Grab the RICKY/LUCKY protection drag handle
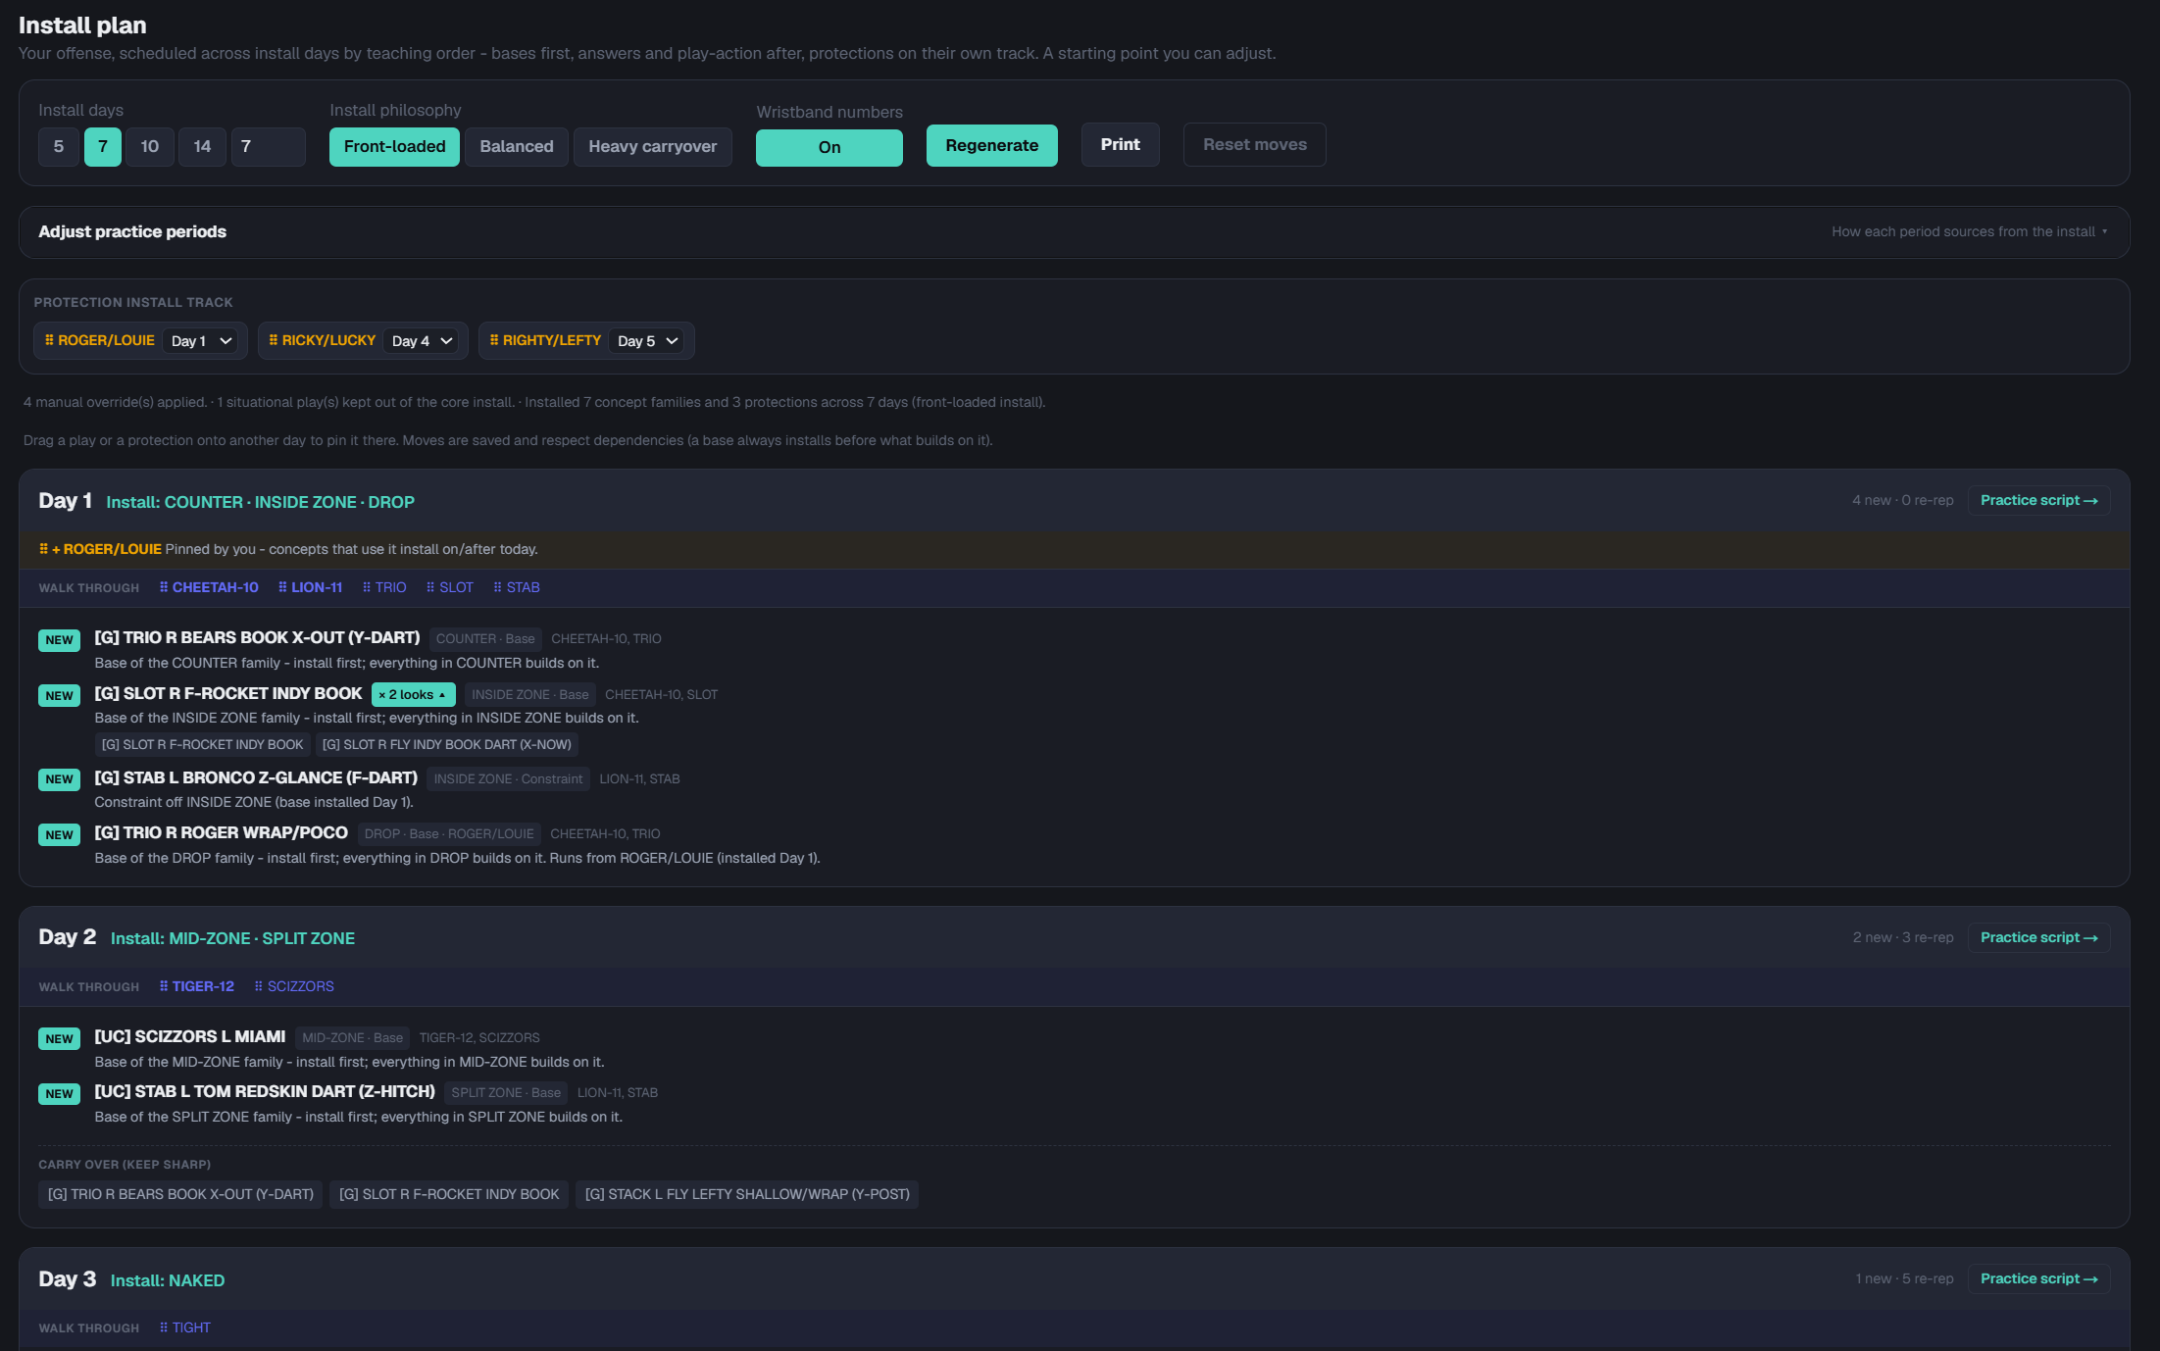The width and height of the screenshot is (2160, 1351). (x=274, y=340)
